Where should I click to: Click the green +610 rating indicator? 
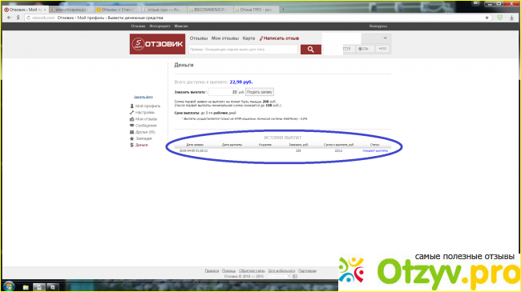tap(382, 49)
